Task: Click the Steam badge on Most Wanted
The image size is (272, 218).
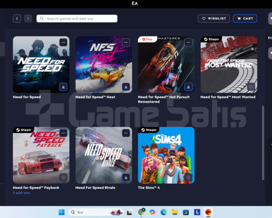Action: click(211, 39)
